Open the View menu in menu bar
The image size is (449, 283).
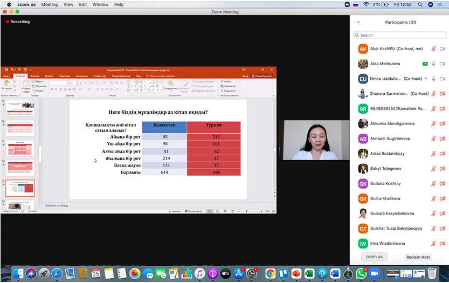click(x=68, y=4)
